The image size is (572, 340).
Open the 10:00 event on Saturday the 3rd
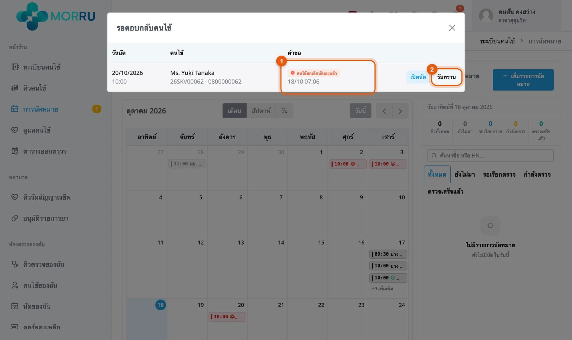coord(388,164)
